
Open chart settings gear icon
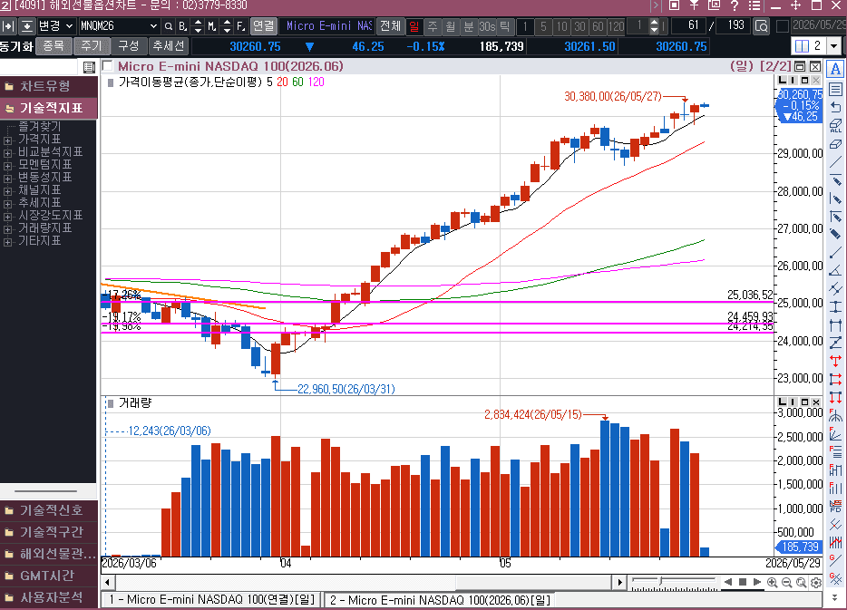pos(816,583)
